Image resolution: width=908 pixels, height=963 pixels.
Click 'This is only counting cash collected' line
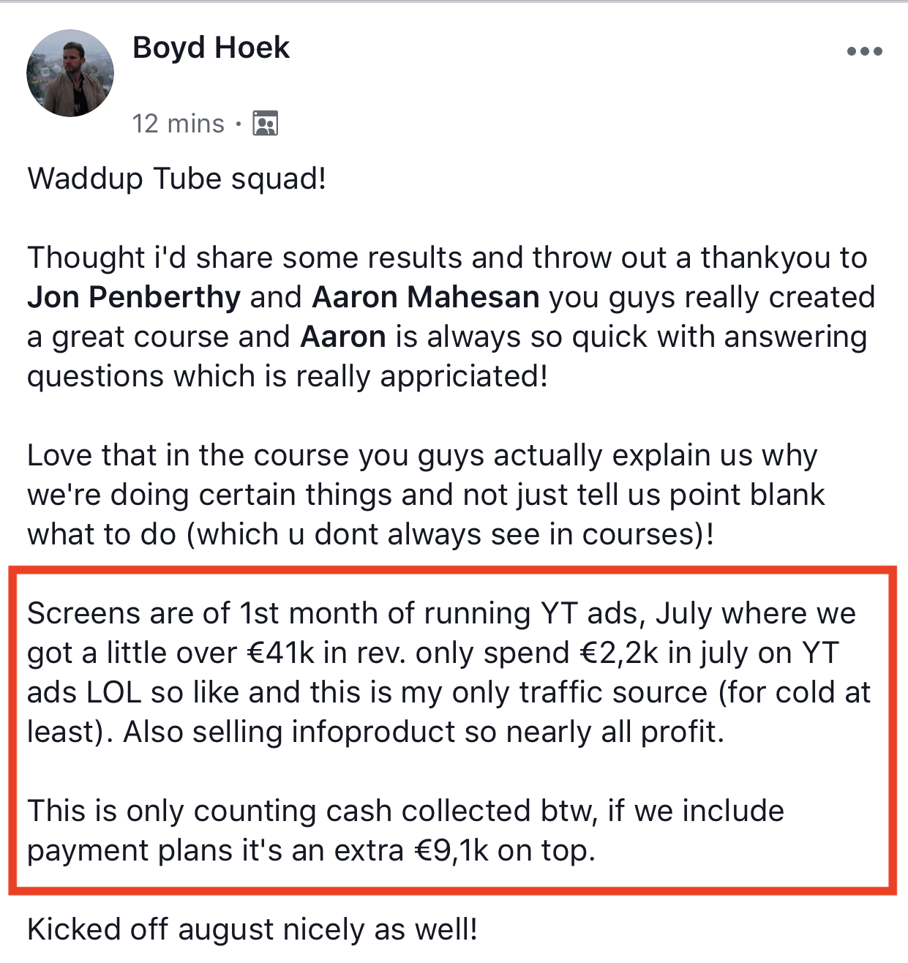click(x=405, y=811)
